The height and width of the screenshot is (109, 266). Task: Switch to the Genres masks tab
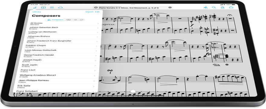(x=69, y=20)
